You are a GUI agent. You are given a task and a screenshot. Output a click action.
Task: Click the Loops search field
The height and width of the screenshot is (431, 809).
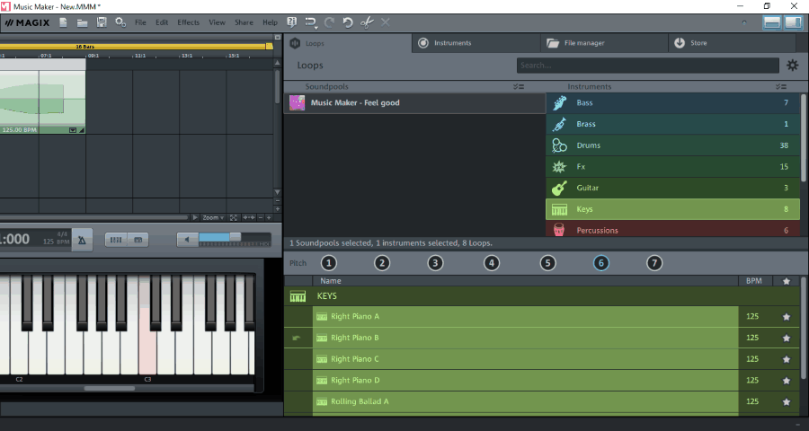point(647,66)
